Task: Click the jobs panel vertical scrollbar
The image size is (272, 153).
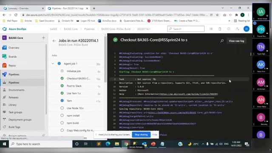Action: 105,59
